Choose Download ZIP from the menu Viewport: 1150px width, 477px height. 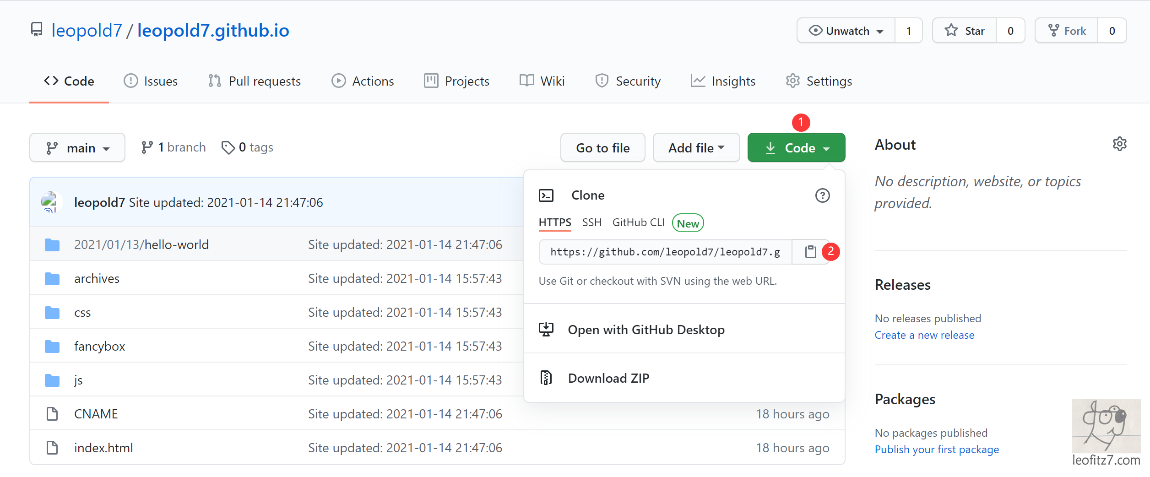608,378
